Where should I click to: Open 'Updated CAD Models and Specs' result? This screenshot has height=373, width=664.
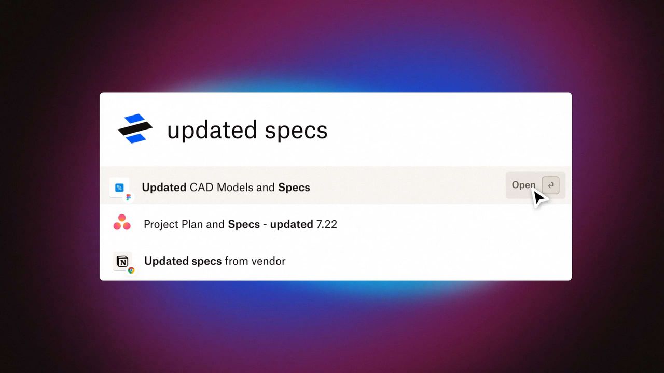tap(336, 185)
